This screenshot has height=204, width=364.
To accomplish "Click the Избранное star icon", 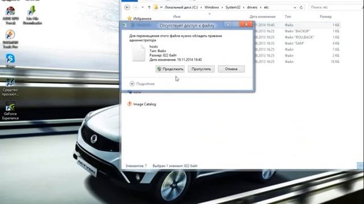I will coord(130,19).
